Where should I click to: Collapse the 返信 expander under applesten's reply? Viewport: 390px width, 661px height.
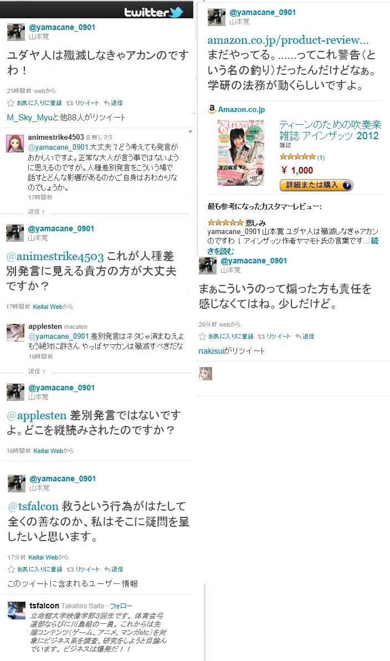coord(37,372)
